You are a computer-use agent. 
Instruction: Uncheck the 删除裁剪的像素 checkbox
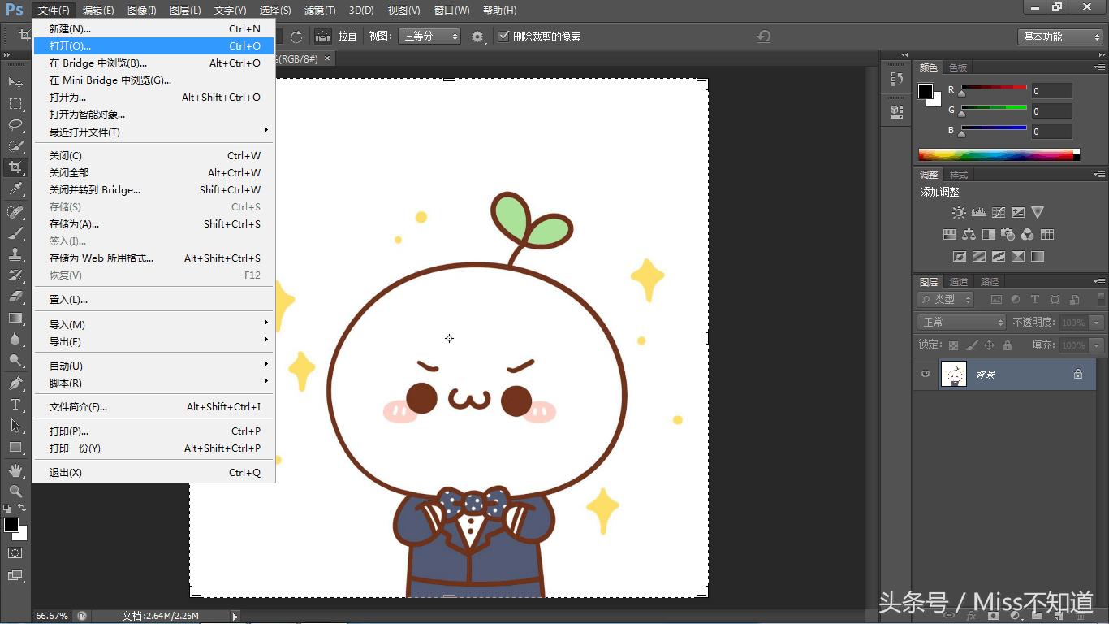coord(504,37)
